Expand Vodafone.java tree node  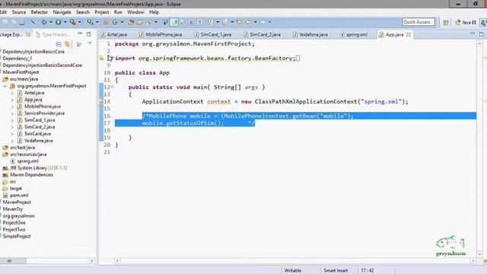point(12,140)
